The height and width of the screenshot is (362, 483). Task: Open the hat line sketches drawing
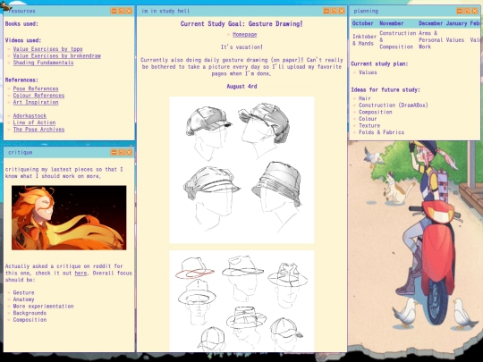click(x=241, y=300)
